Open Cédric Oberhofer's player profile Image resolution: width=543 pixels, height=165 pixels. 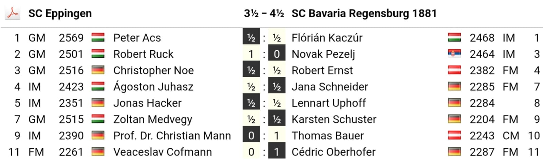point(333,152)
